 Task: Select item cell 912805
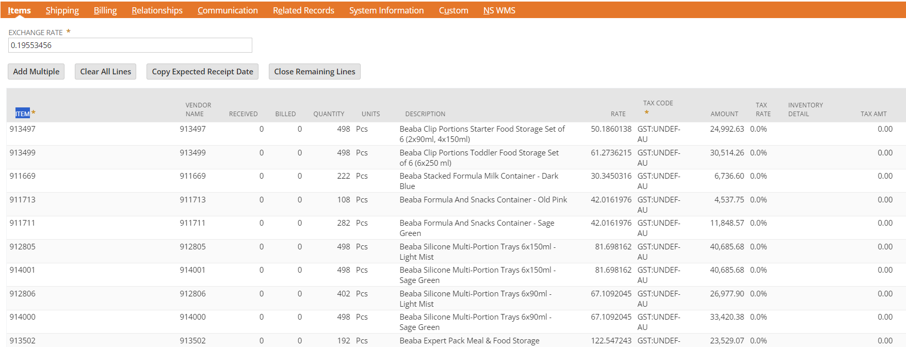coord(23,247)
